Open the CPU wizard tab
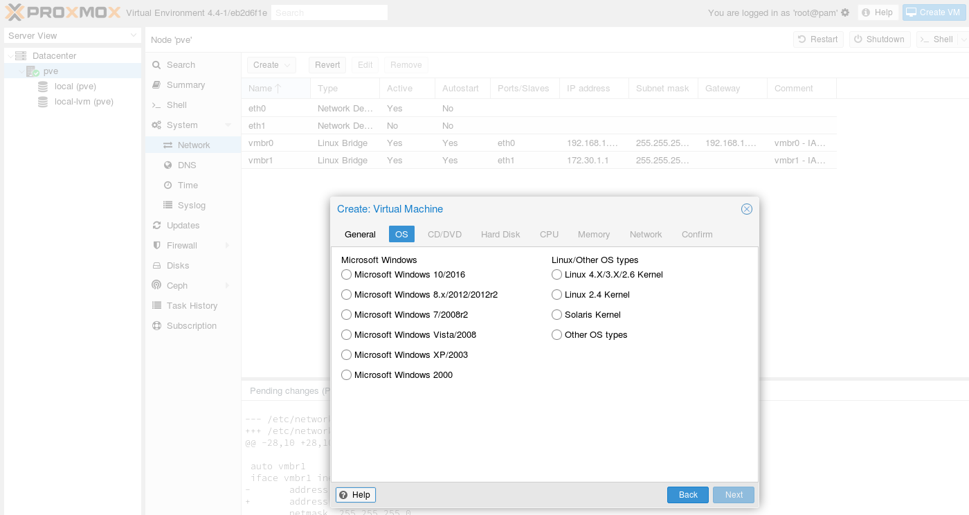The image size is (969, 515). (x=549, y=235)
